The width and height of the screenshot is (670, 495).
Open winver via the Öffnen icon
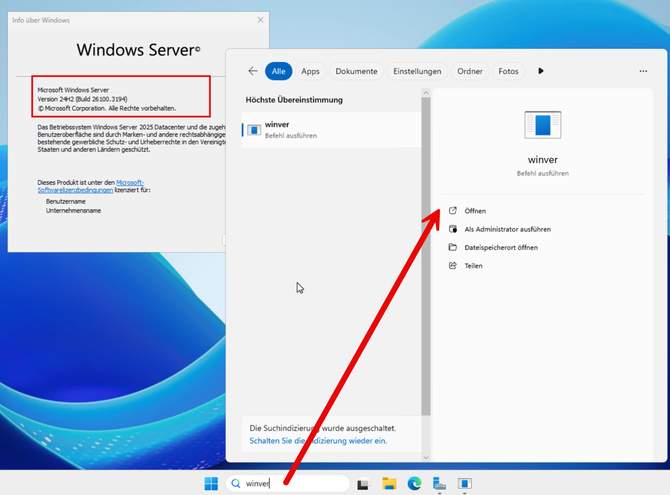[475, 211]
